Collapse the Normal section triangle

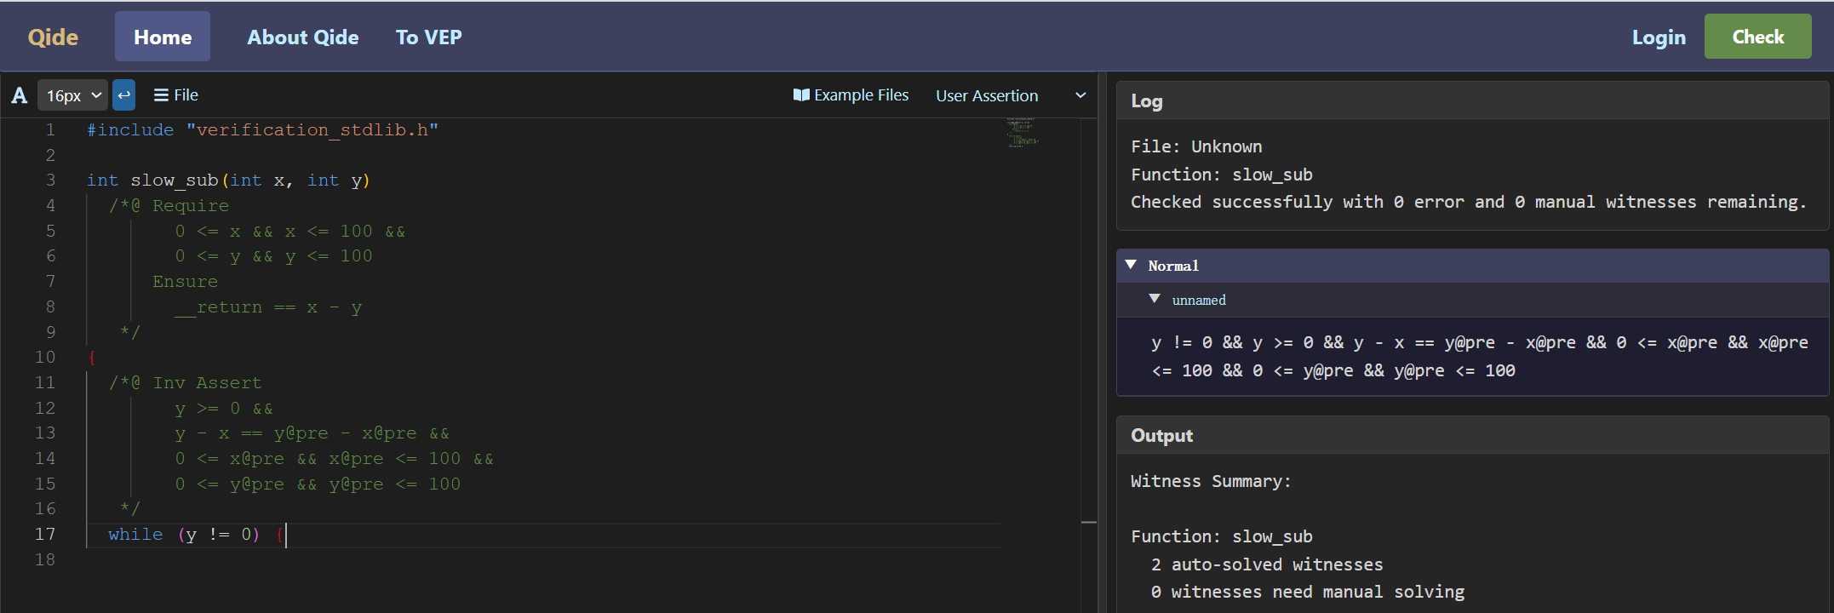point(1131,265)
